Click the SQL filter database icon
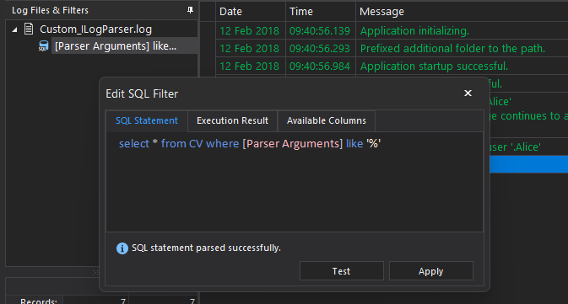 click(44, 46)
